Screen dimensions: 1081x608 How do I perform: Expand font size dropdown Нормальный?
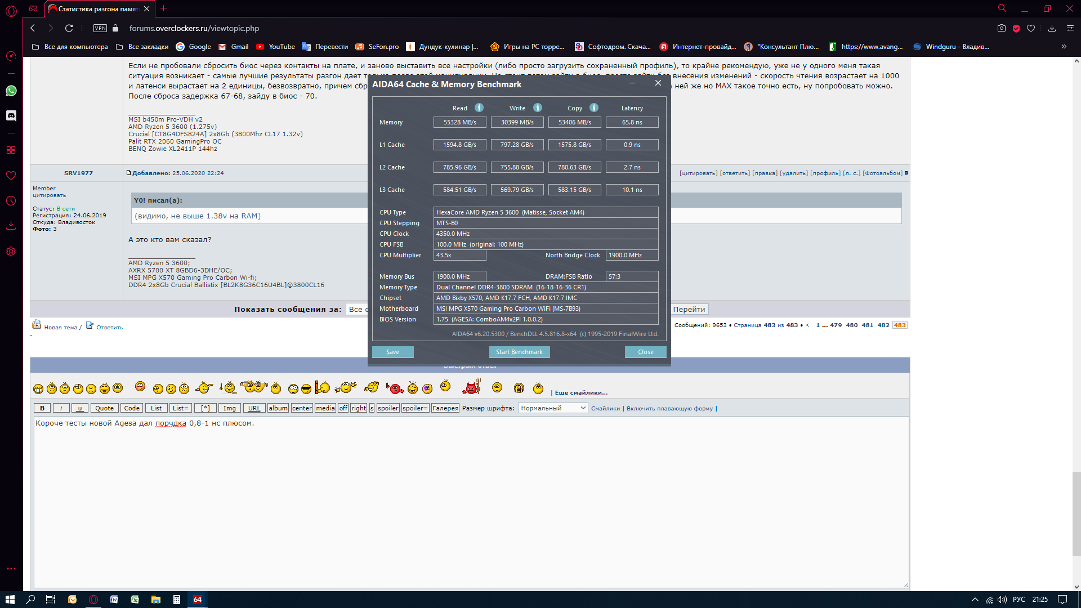pos(552,408)
